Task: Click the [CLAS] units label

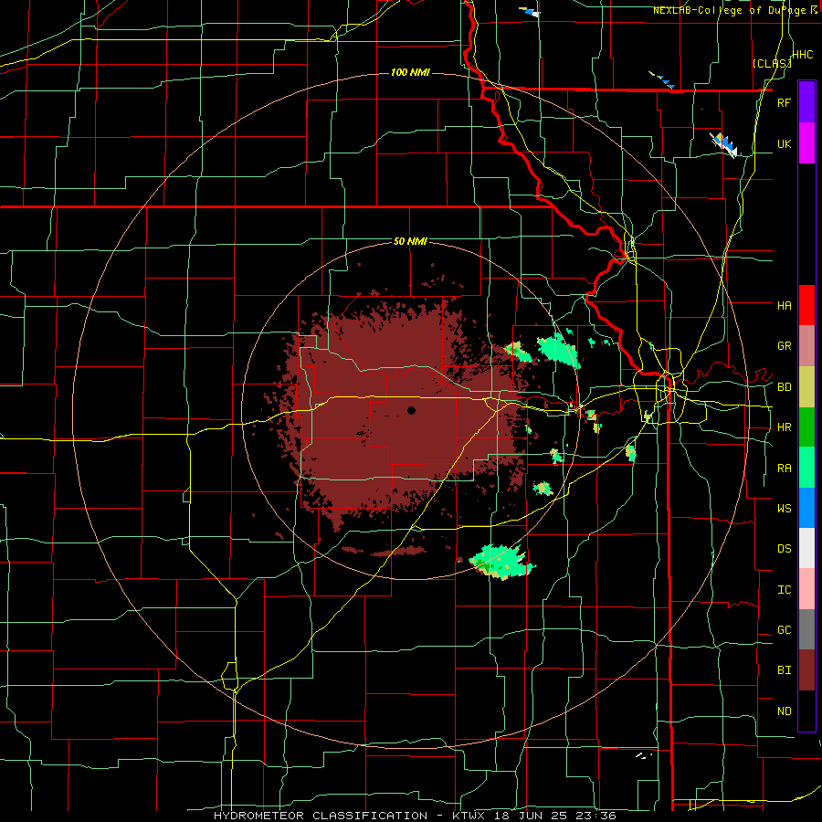Action: 772,63
